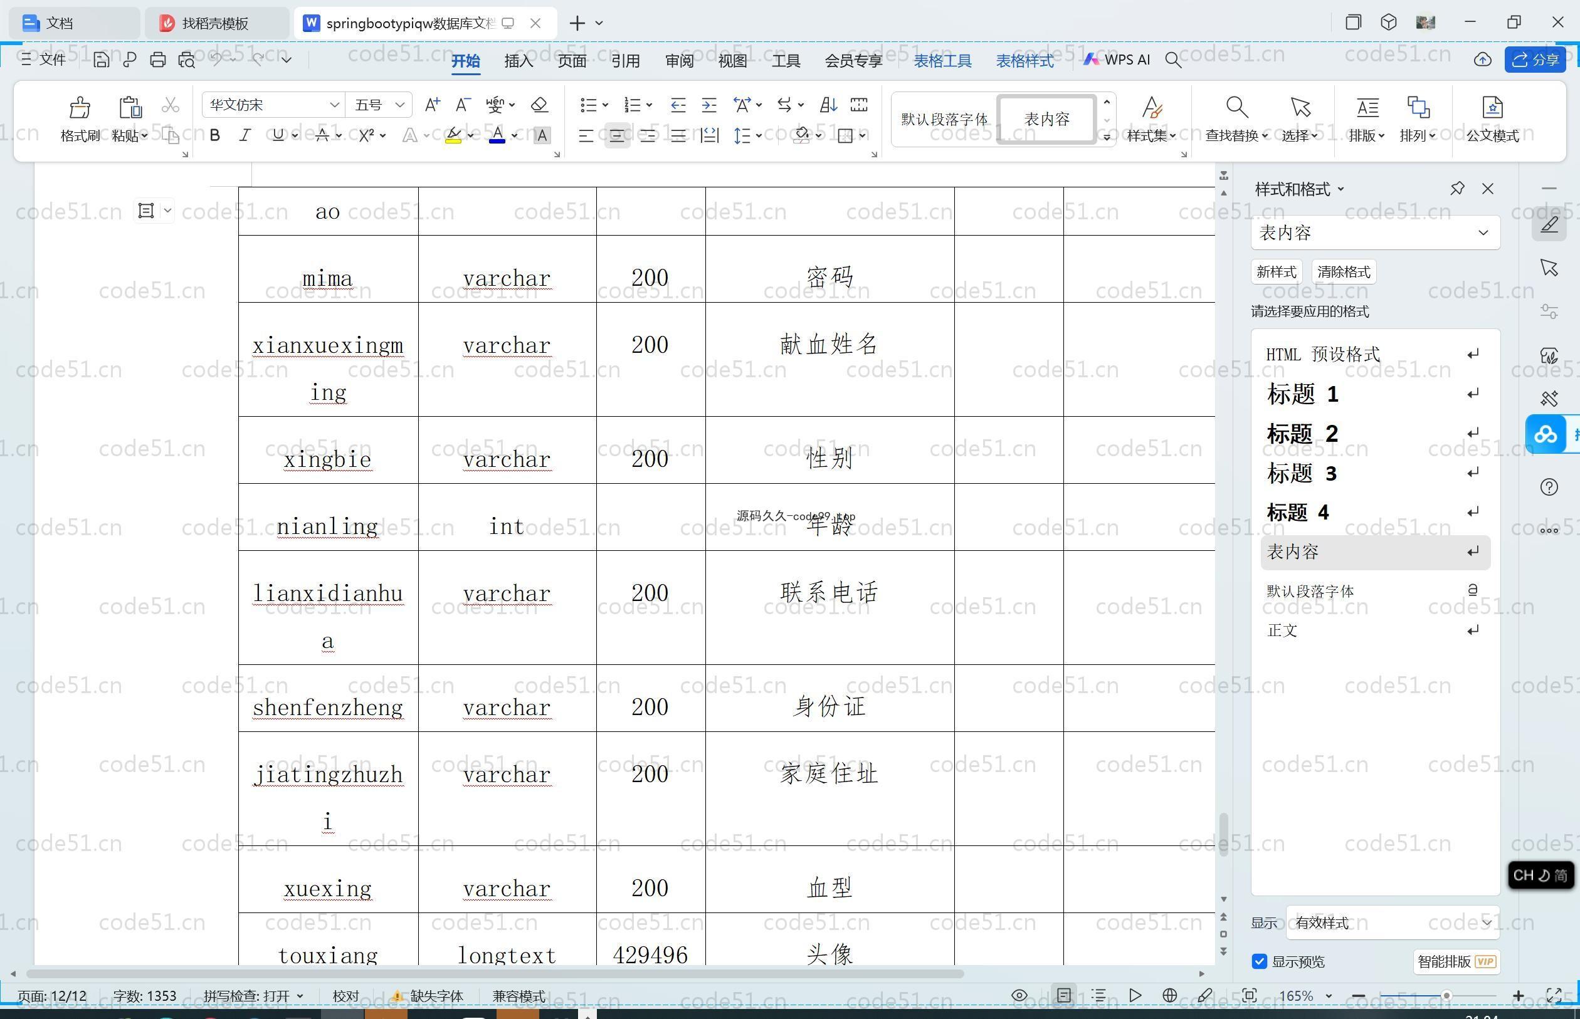
Task: Click the print icon
Action: pyautogui.click(x=157, y=60)
